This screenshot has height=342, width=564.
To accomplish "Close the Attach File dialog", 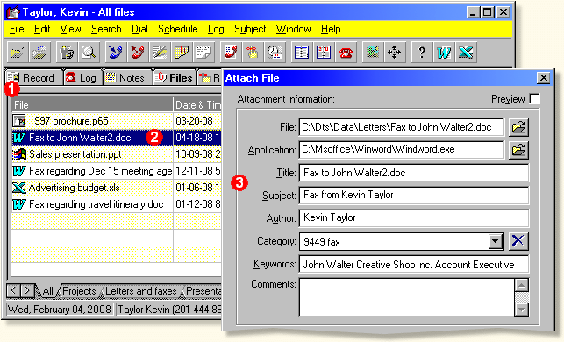I will [543, 78].
